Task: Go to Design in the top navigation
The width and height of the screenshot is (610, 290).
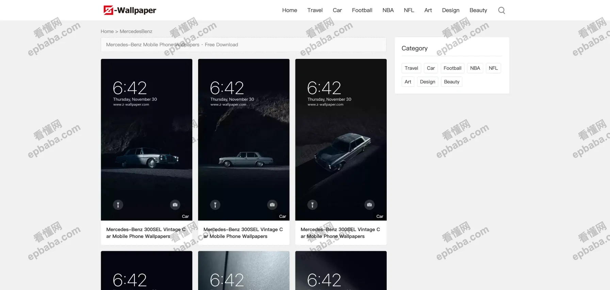Action: 450,10
